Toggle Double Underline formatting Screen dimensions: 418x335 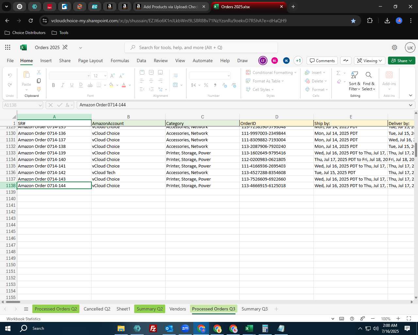click(81, 85)
